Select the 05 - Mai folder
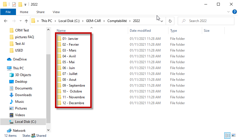 tap(68, 62)
